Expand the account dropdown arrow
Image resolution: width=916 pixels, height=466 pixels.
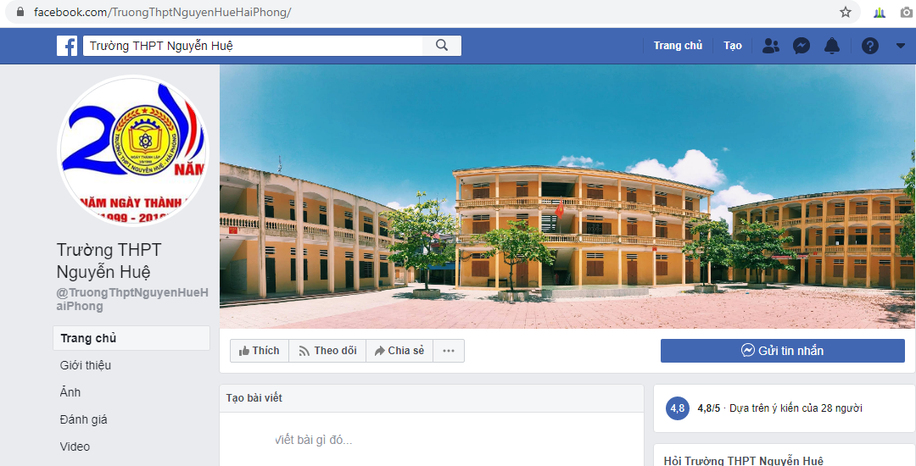point(900,46)
